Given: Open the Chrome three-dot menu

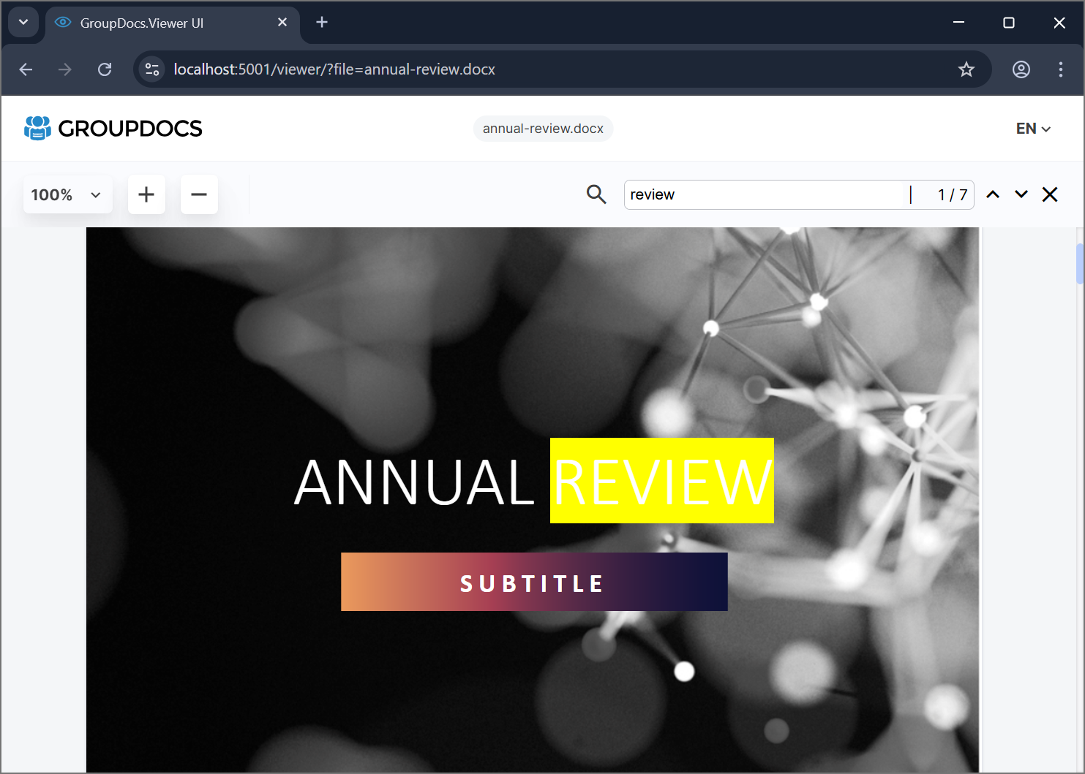Looking at the screenshot, I should click(1061, 69).
